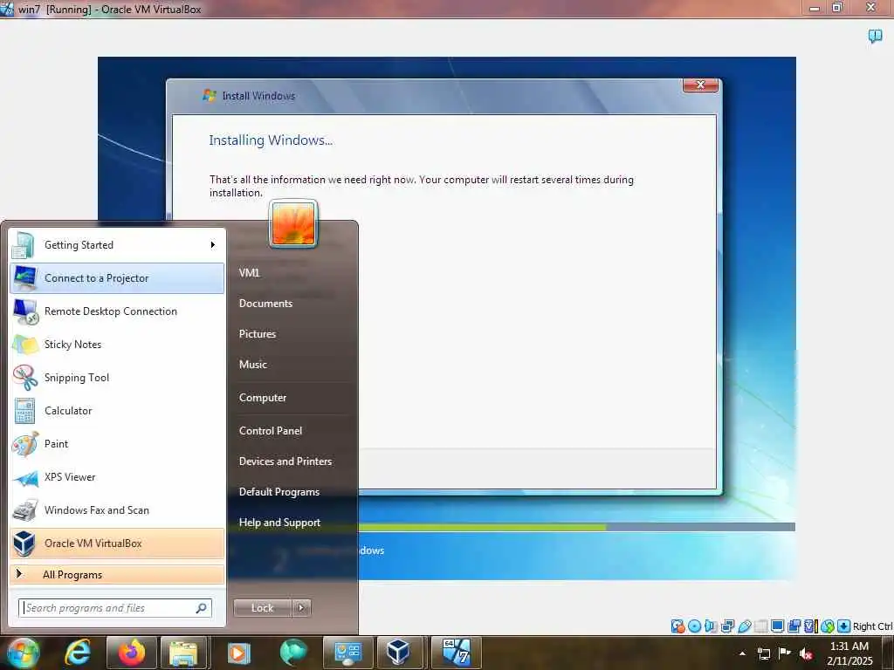The height and width of the screenshot is (670, 894).
Task: Click the network tray icon
Action: click(x=764, y=653)
